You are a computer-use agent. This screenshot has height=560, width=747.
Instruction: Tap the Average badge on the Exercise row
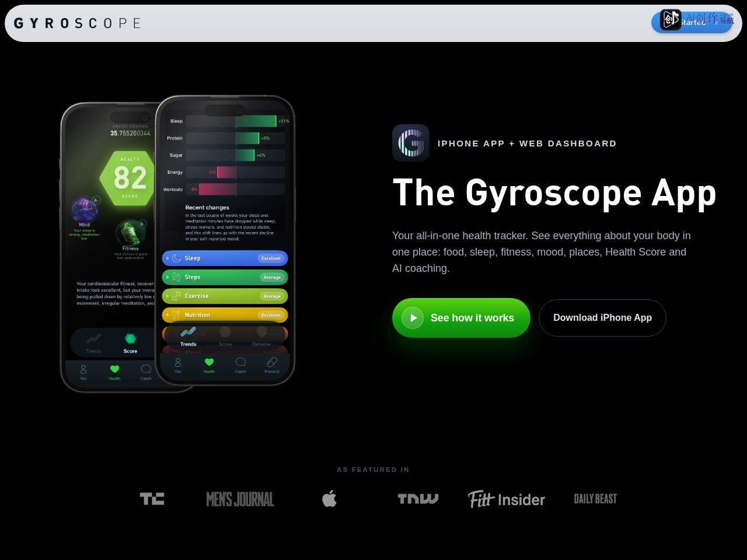272,296
